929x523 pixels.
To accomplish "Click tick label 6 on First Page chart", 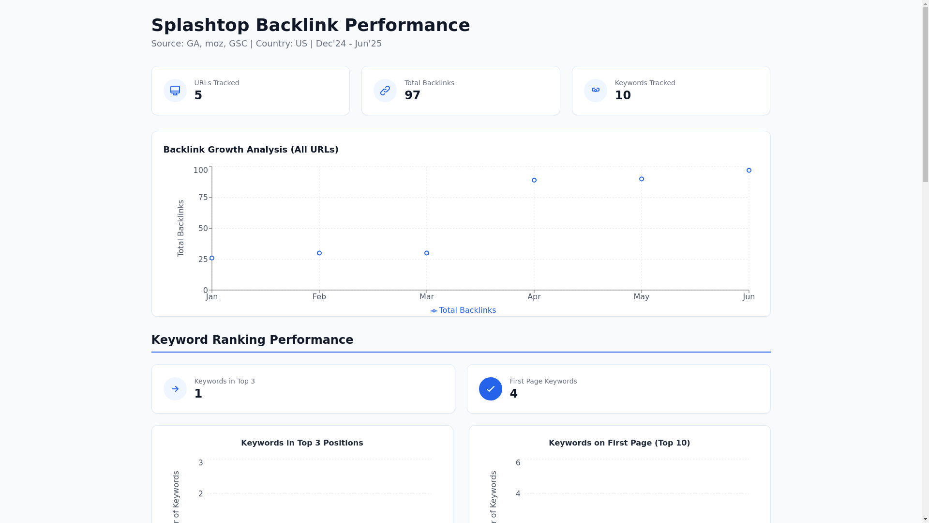I will [518, 463].
